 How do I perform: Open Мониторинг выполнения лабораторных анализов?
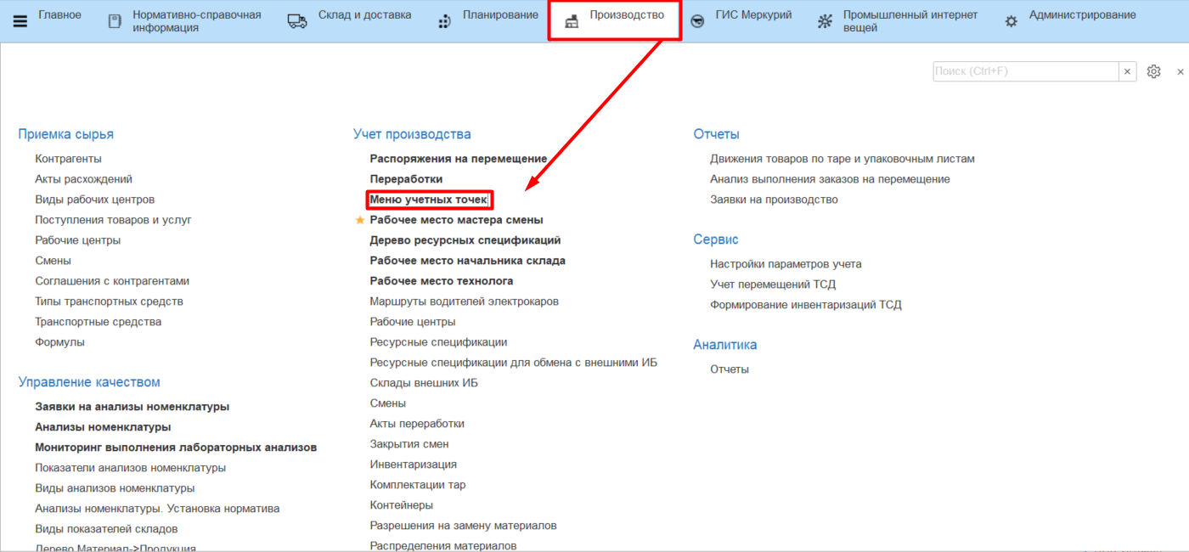click(x=176, y=448)
